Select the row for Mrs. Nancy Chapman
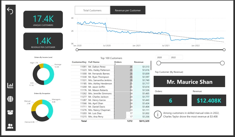The height and width of the screenshot is (137, 235). [x=110, y=110]
